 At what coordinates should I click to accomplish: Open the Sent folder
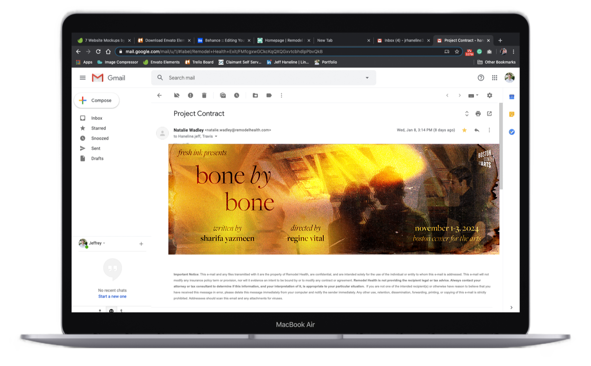click(96, 149)
